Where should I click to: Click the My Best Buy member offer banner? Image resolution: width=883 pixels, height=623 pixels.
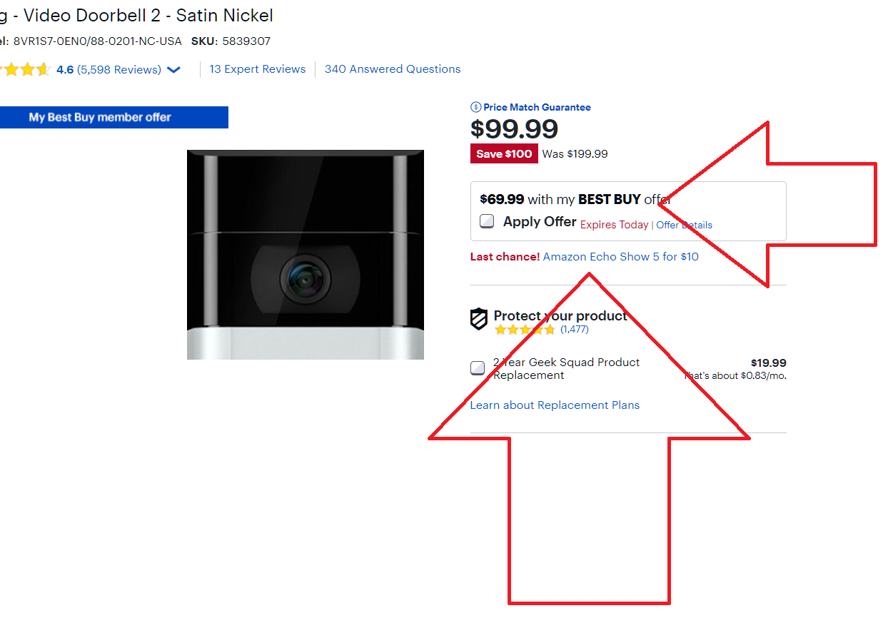pos(114,118)
